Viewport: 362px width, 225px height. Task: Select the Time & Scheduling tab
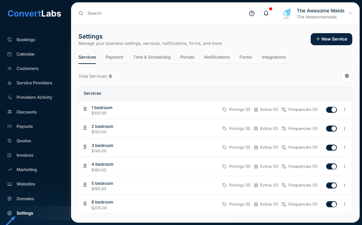152,57
